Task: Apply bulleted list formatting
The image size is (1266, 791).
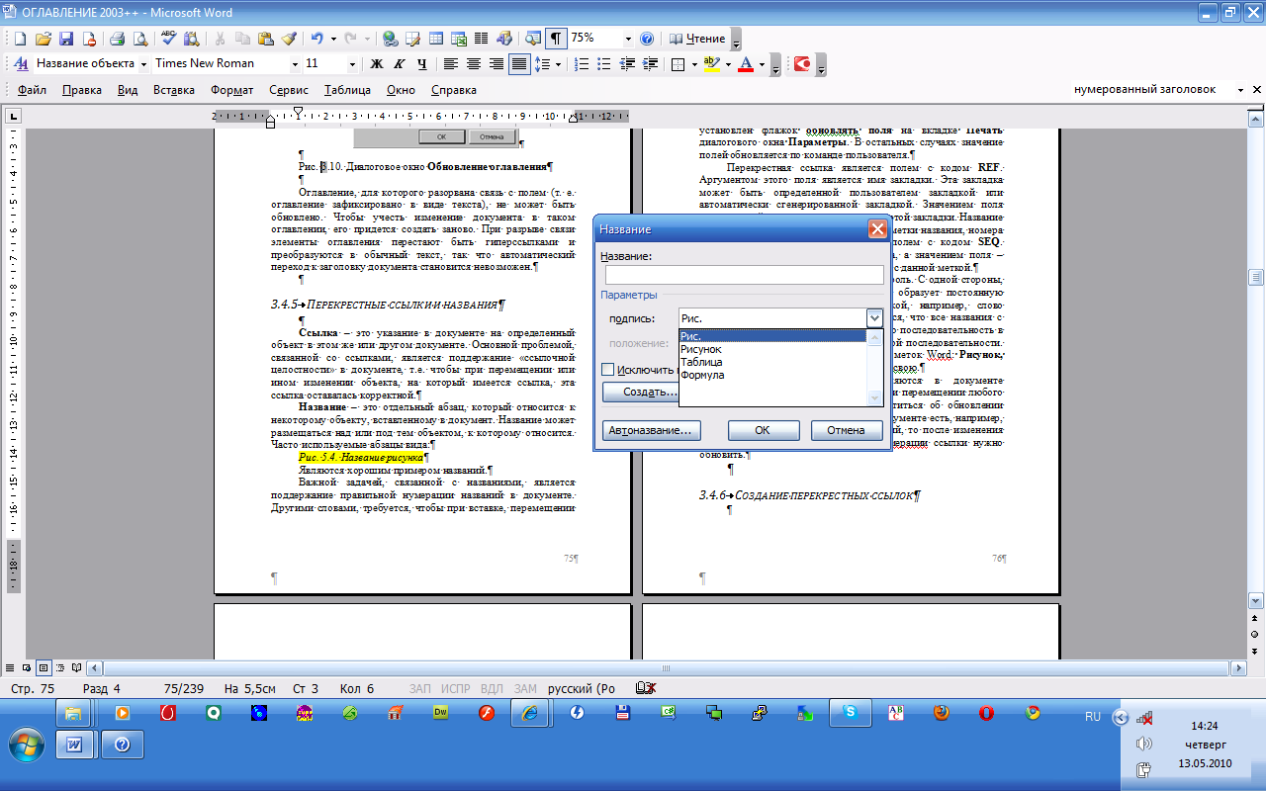Action: pos(604,63)
